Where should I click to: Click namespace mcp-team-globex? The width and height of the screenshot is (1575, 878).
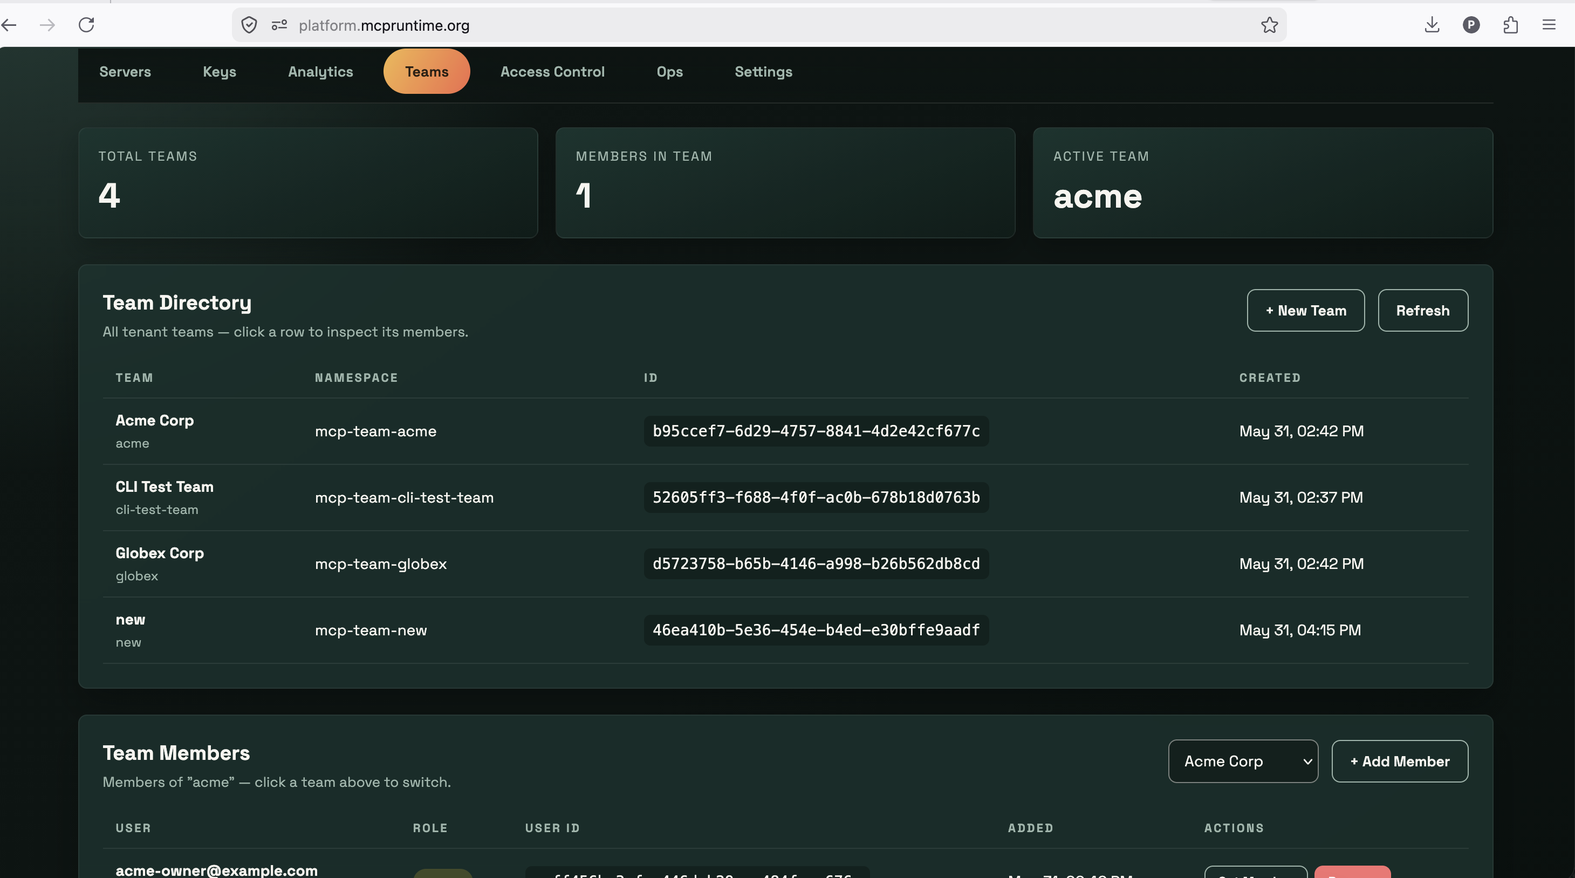click(x=381, y=564)
